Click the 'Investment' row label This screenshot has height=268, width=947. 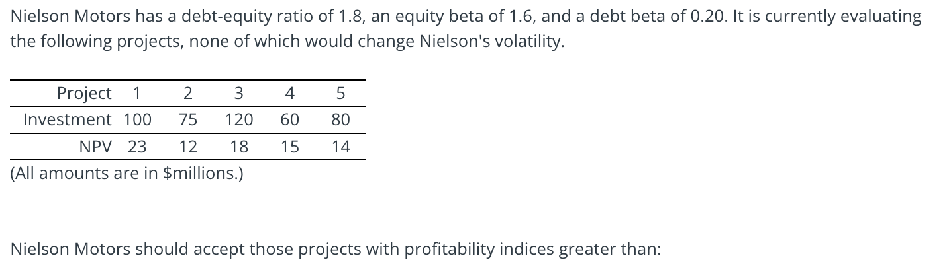(x=67, y=120)
